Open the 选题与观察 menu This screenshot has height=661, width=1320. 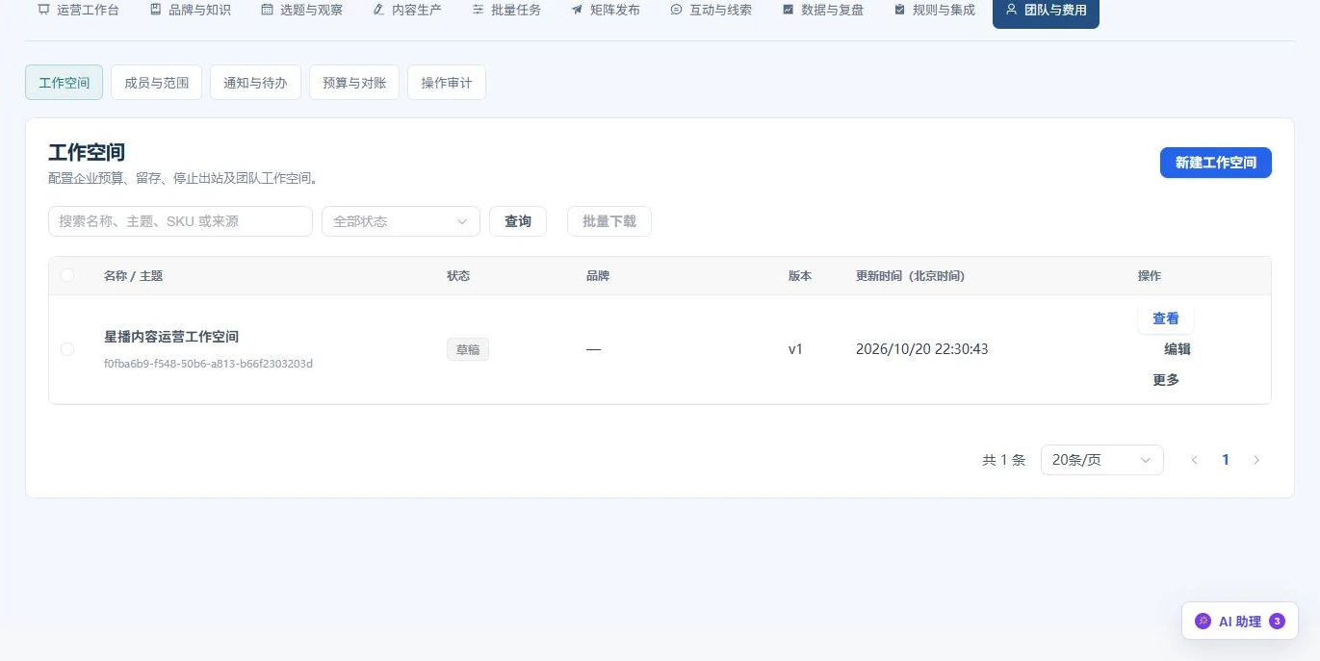[301, 10]
